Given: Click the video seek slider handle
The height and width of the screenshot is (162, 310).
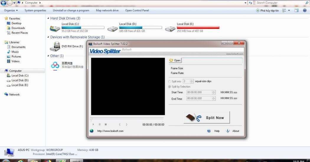Looking at the screenshot, I should pyautogui.click(x=91, y=119).
